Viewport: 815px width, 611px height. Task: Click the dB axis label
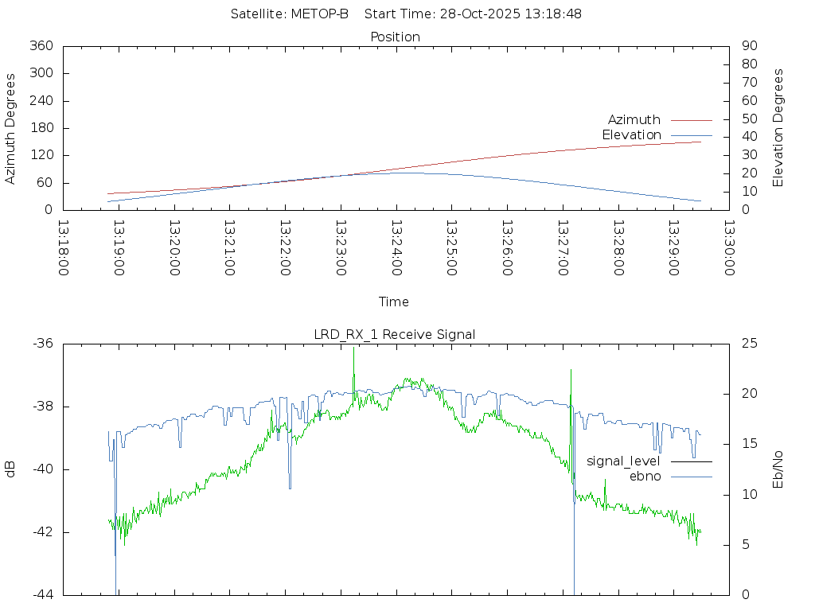pyautogui.click(x=10, y=469)
